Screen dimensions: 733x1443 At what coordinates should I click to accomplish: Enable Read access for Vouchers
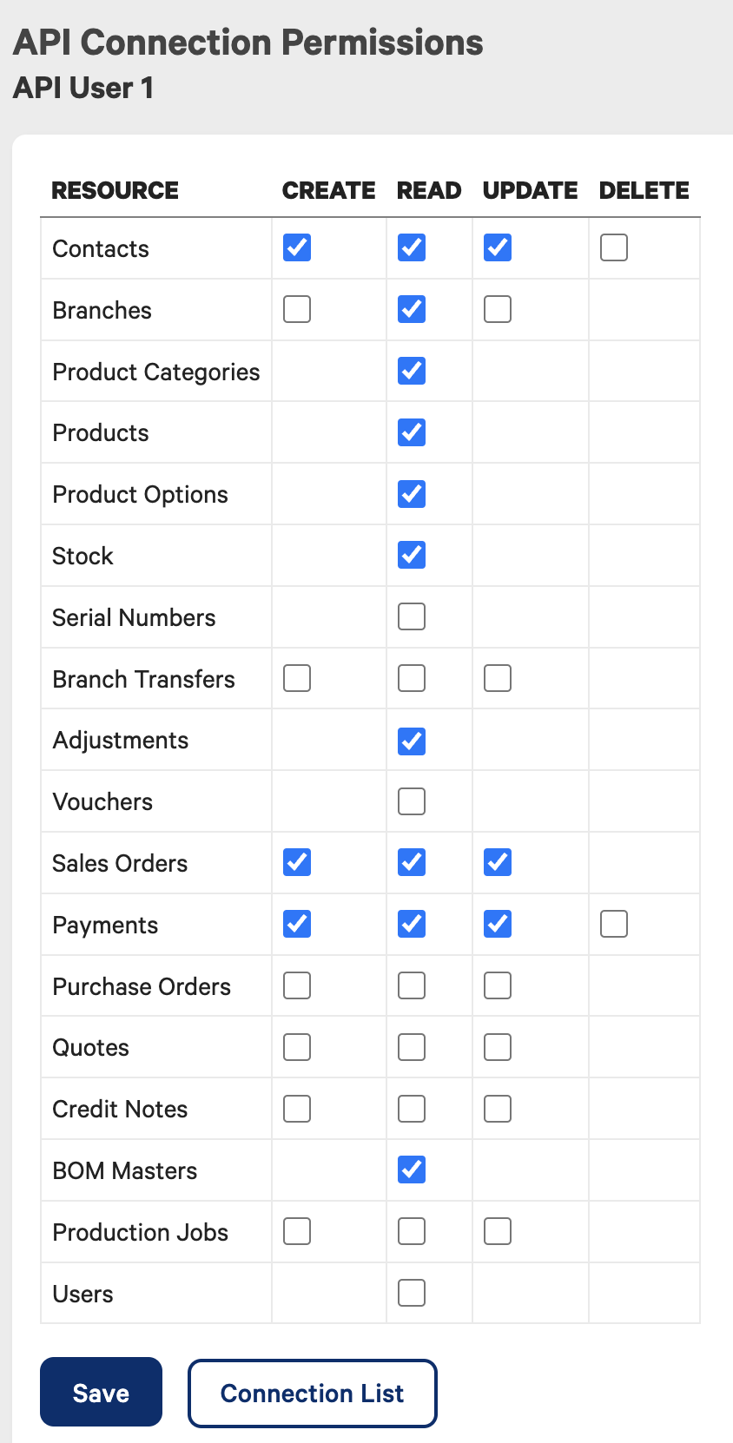tap(412, 801)
